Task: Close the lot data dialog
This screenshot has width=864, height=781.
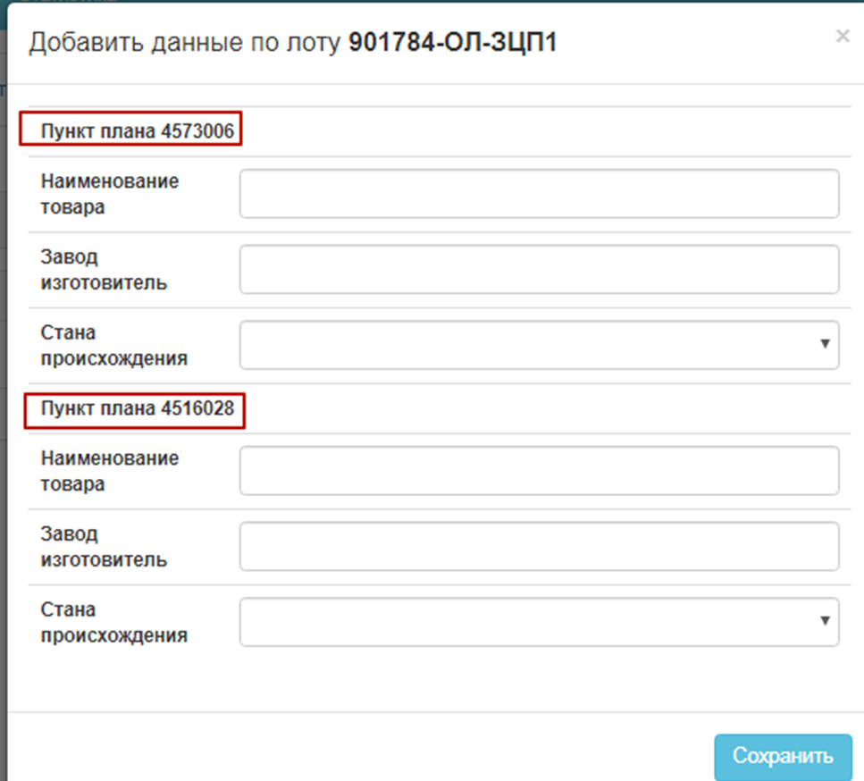Action: coord(843,37)
